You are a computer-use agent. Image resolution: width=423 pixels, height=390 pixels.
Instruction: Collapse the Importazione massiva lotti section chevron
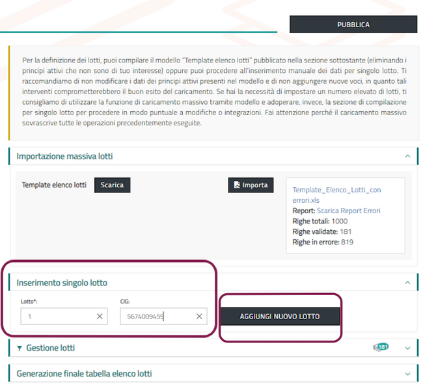(x=407, y=157)
